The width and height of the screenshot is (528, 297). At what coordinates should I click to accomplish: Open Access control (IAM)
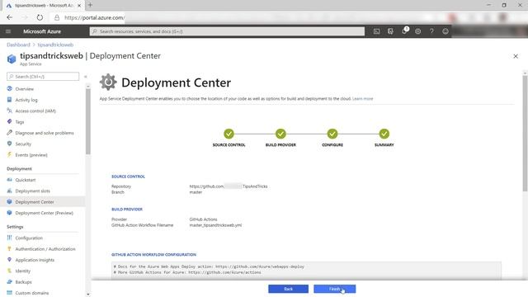35,111
